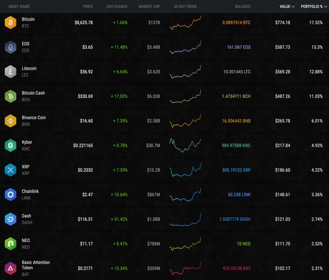The image size is (329, 280).
Task: Click the balance 16.006442 BNB
Action: (236, 121)
